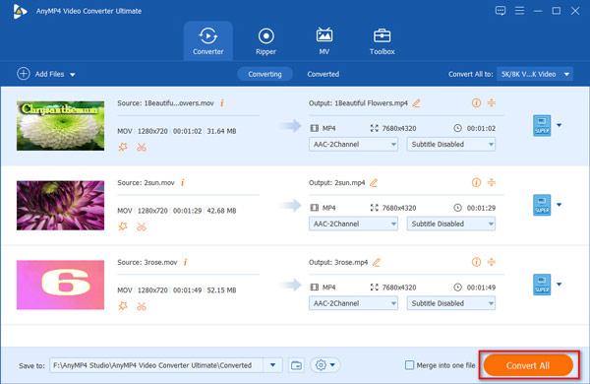The image size is (590, 384).
Task: Open the output folder icon
Action: (x=296, y=365)
